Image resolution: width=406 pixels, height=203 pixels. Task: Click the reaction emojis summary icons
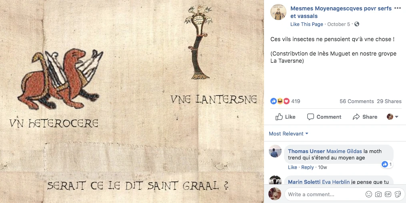(x=280, y=101)
